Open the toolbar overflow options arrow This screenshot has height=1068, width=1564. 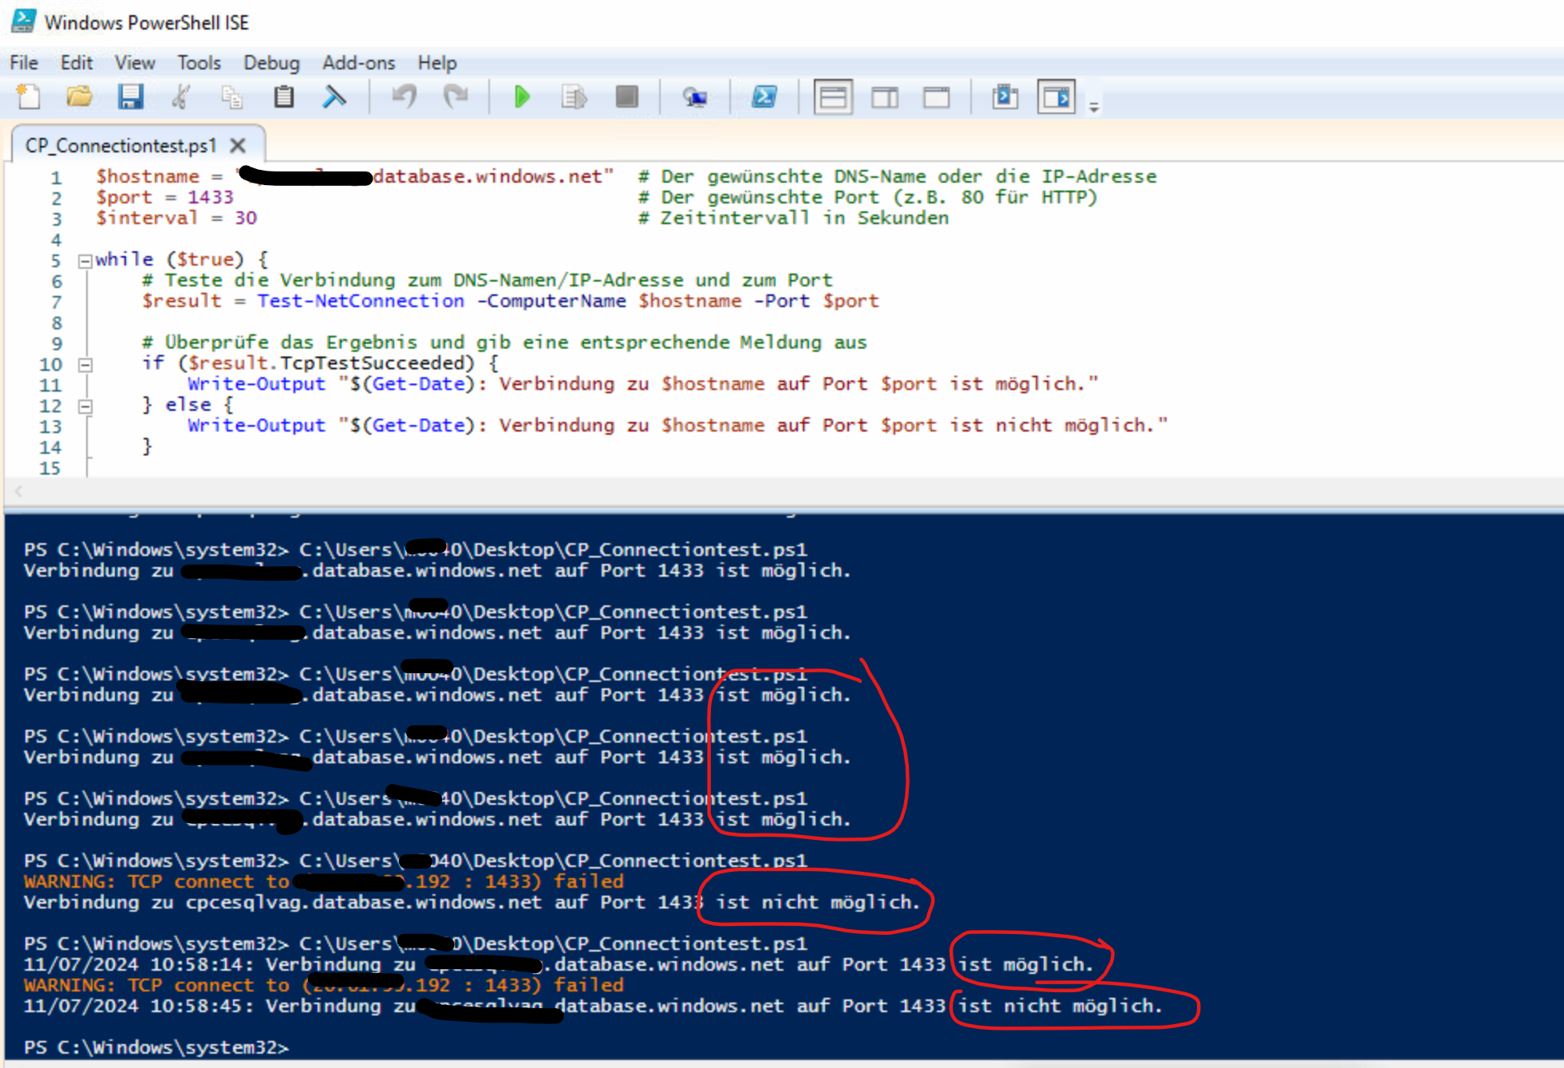coord(1094,107)
